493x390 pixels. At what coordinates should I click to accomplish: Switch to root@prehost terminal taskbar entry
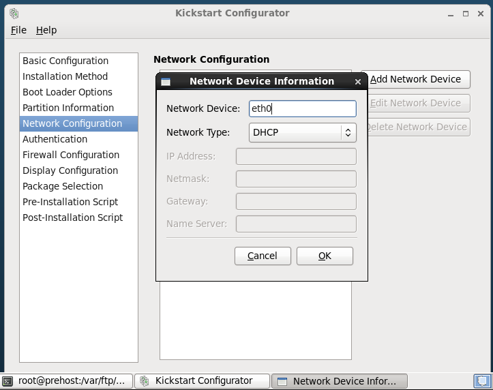click(x=67, y=381)
